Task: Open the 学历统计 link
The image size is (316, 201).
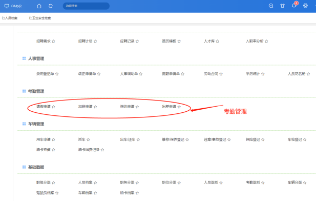Action: click(x=253, y=74)
